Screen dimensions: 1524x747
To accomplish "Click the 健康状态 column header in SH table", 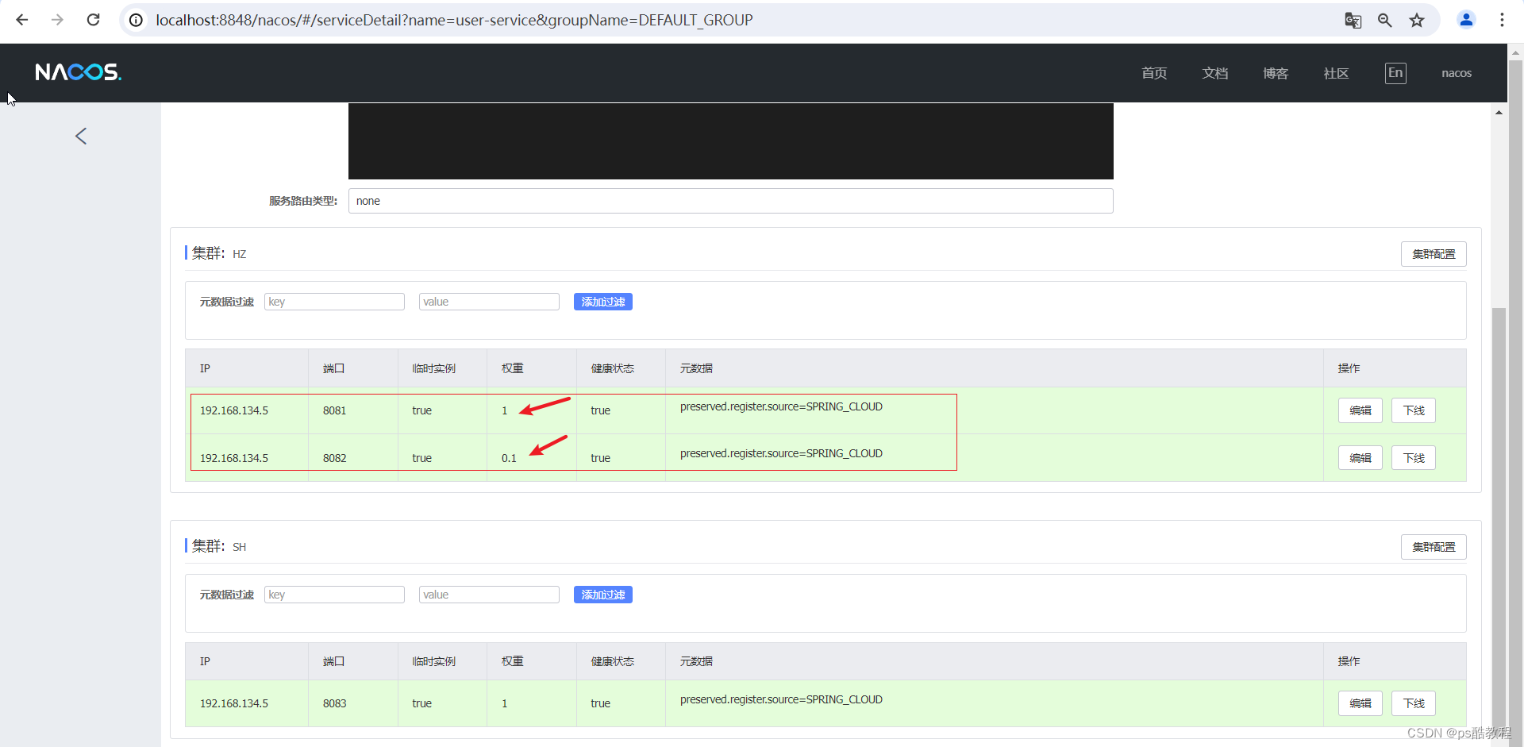I will [613, 661].
